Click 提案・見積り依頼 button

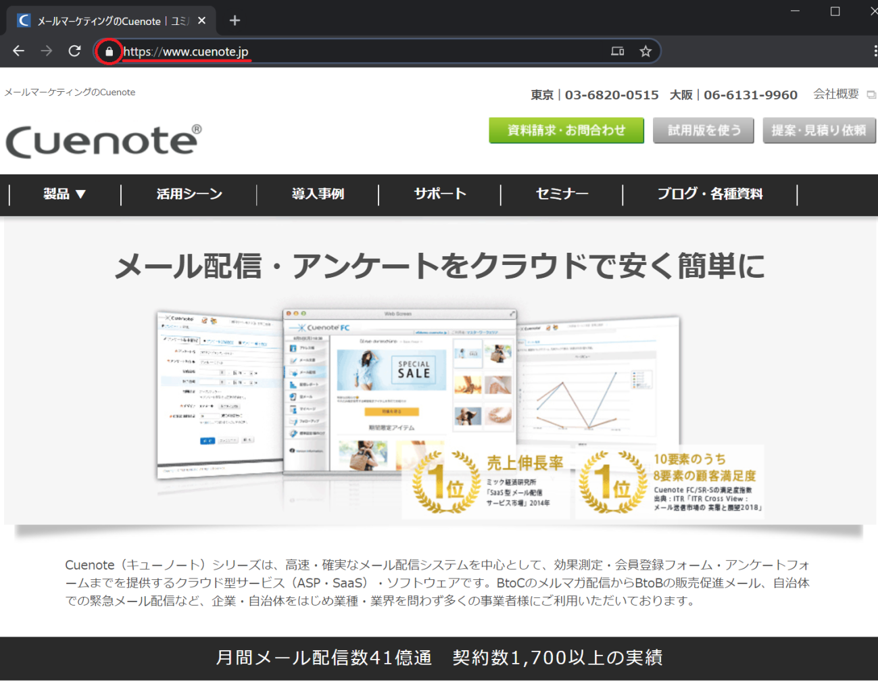[x=819, y=130]
